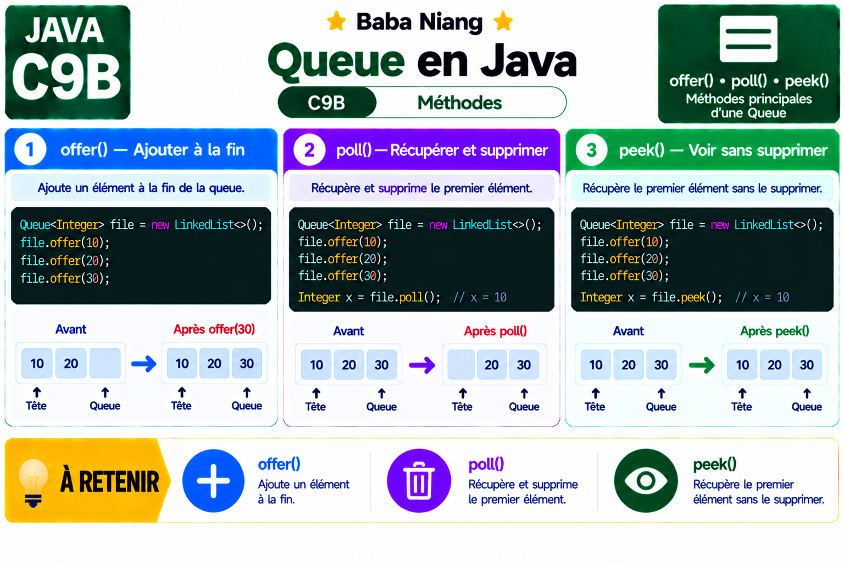Click the number 1 circle in offer() header
This screenshot has height=562, width=844.
30,149
